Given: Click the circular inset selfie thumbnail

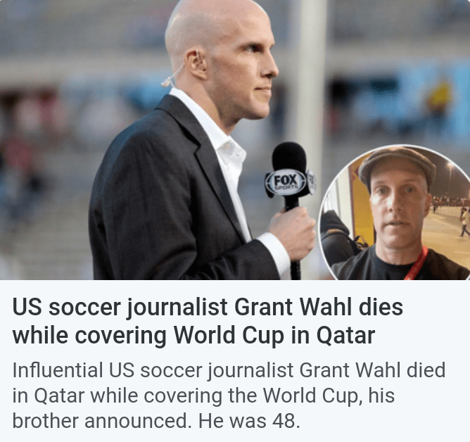Looking at the screenshot, I should pyautogui.click(x=395, y=213).
